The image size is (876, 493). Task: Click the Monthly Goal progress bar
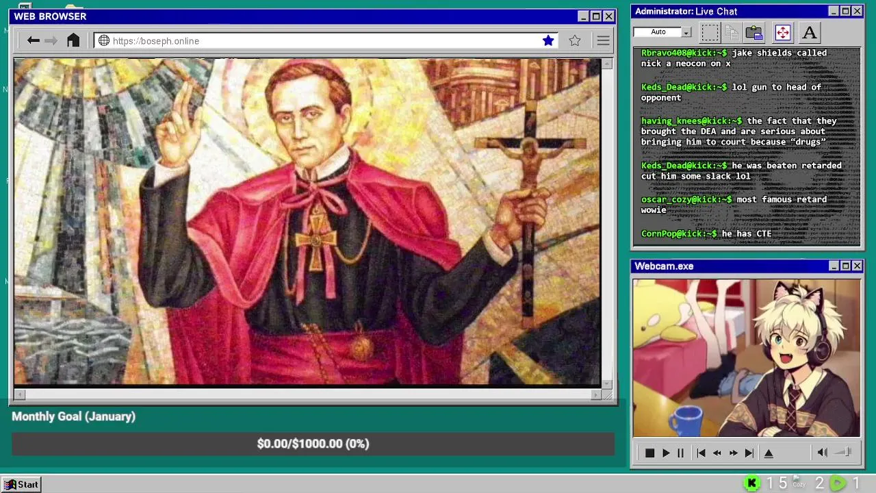click(x=313, y=444)
